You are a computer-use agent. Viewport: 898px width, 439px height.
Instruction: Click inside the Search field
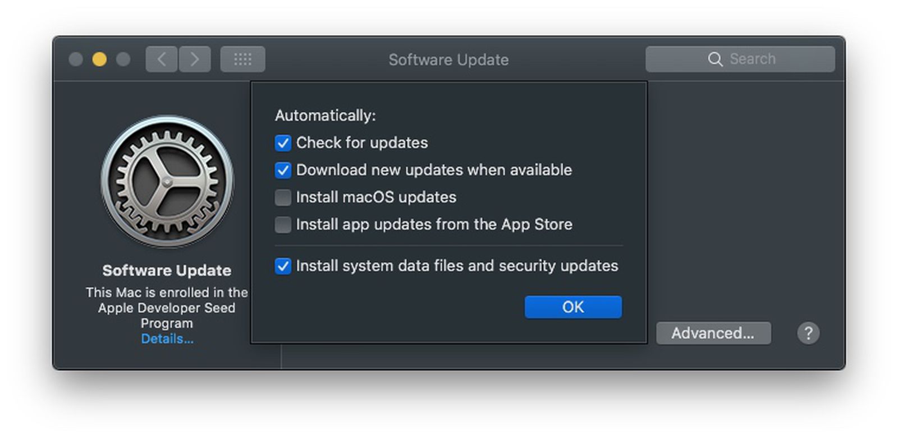(x=752, y=59)
